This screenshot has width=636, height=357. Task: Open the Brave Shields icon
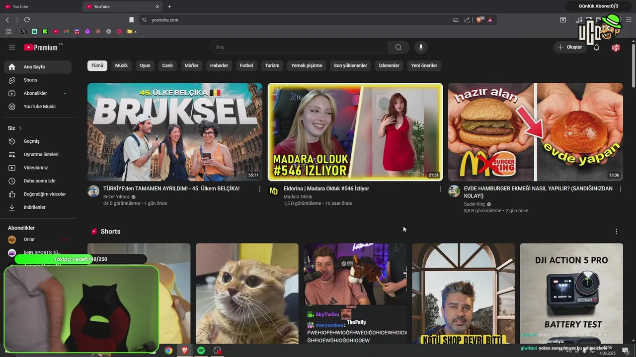coord(479,20)
